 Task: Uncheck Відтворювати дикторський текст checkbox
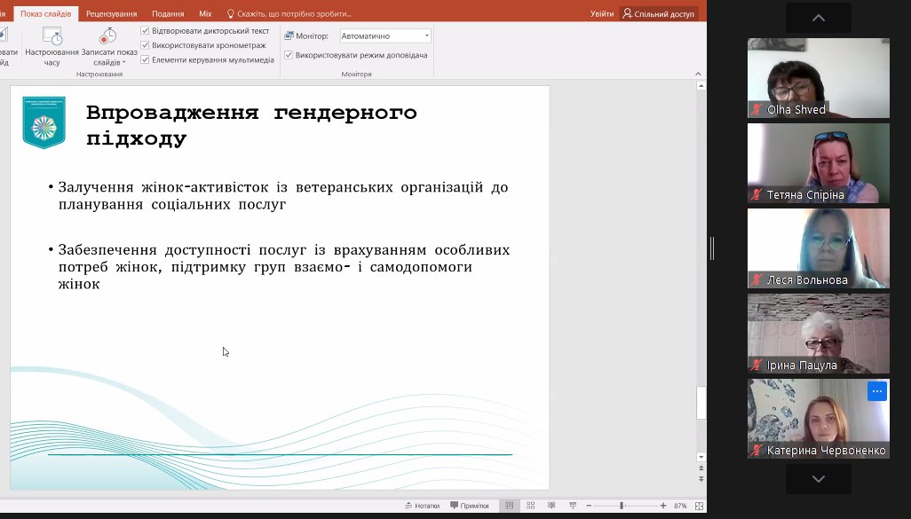(x=146, y=31)
